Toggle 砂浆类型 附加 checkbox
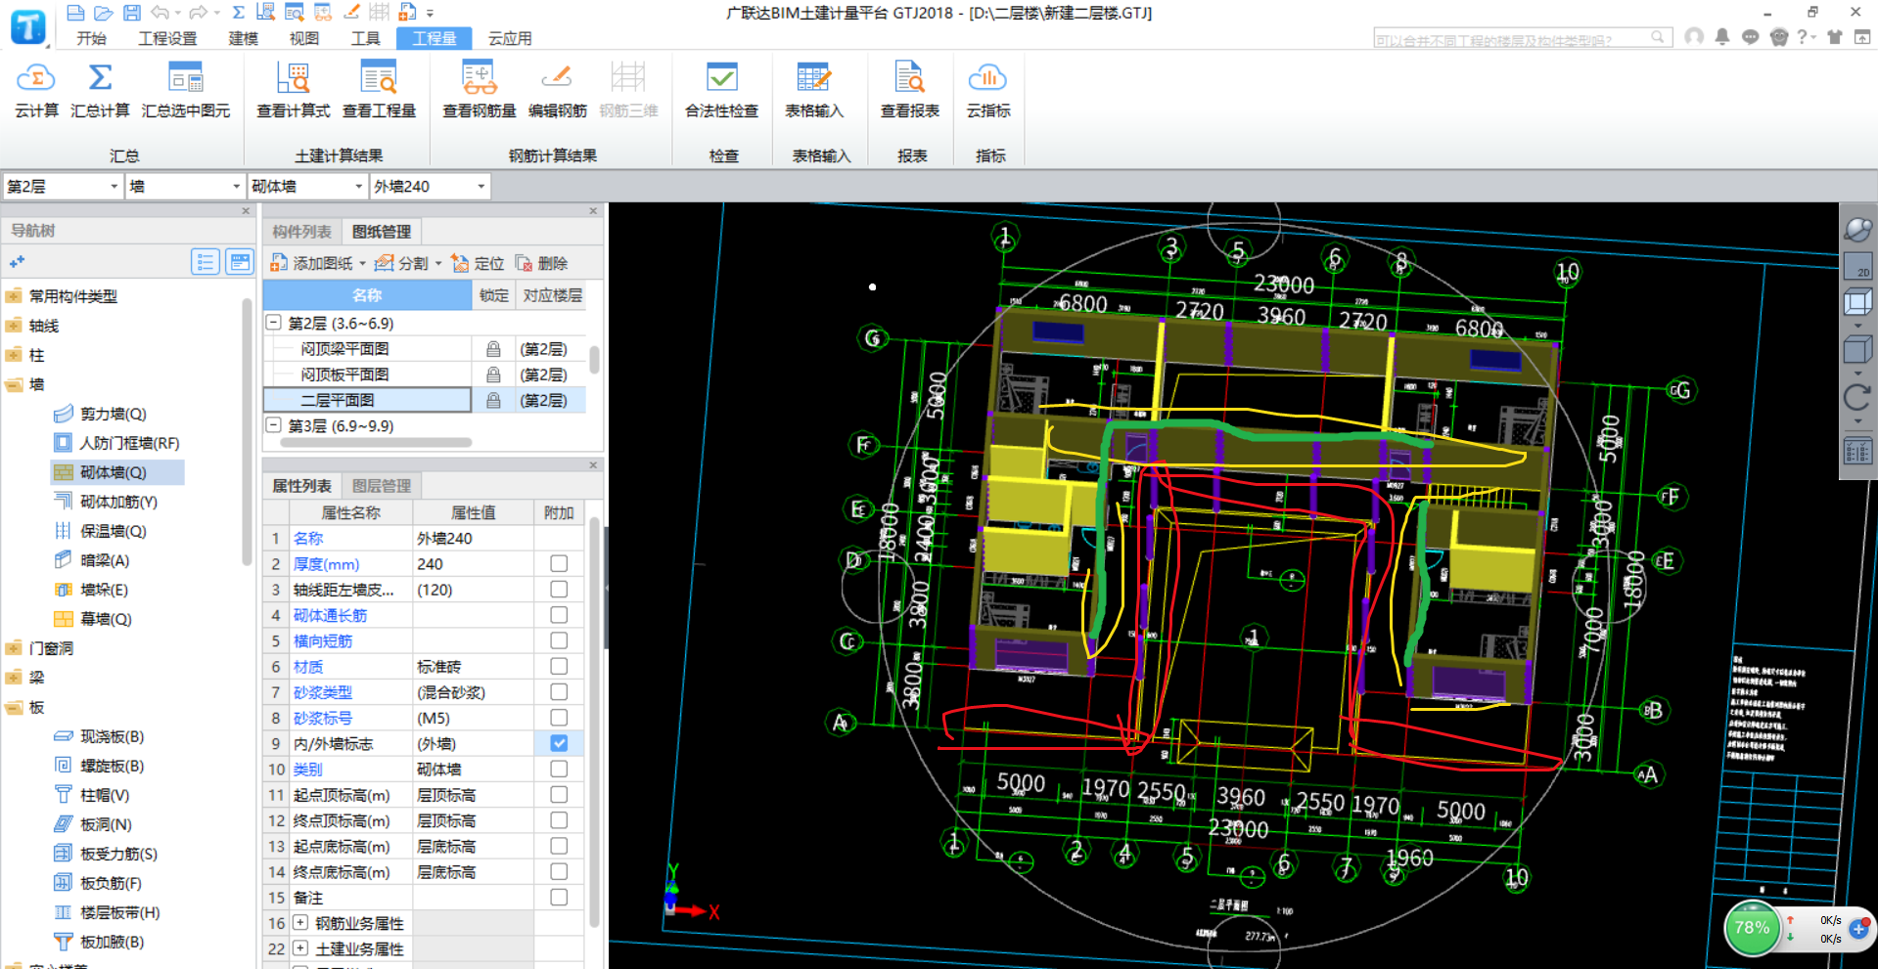 pos(559,691)
